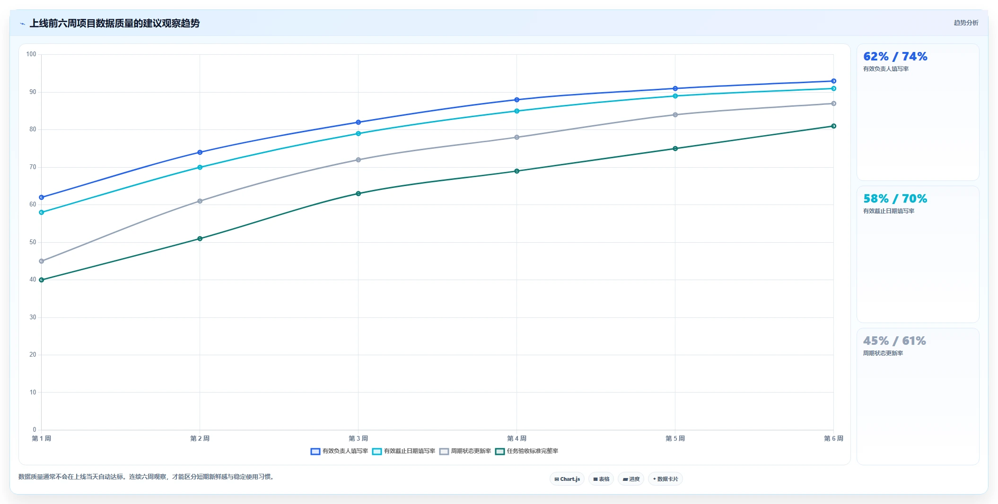Select the 第 4 周 point on green 验收标准 line
Image resolution: width=998 pixels, height=504 pixels.
tap(517, 171)
